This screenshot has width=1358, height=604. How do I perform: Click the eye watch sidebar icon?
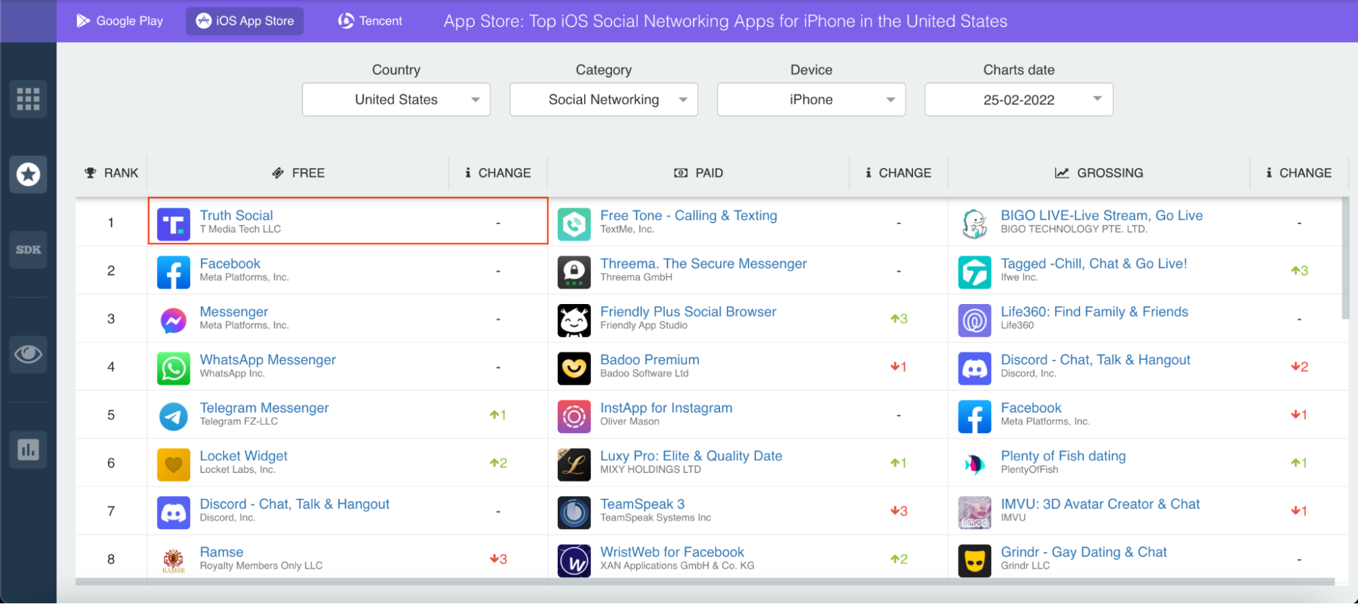28,354
